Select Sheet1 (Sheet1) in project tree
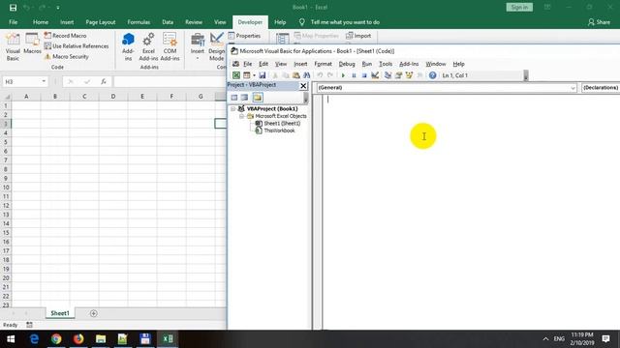 point(282,123)
